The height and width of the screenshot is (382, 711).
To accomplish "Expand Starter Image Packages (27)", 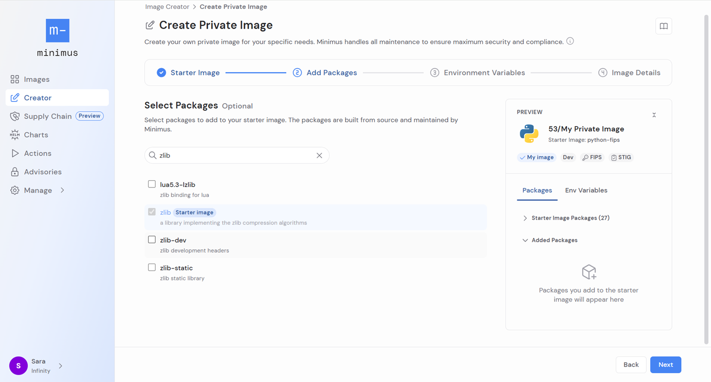I will coord(525,218).
